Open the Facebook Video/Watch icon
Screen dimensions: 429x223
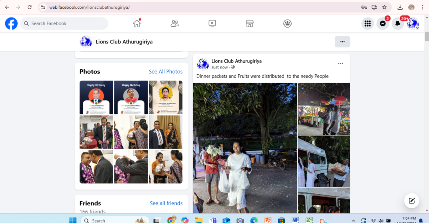pos(212,23)
